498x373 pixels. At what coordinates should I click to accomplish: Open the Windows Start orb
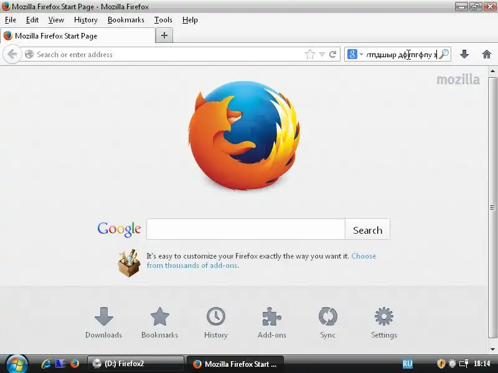coord(17,364)
